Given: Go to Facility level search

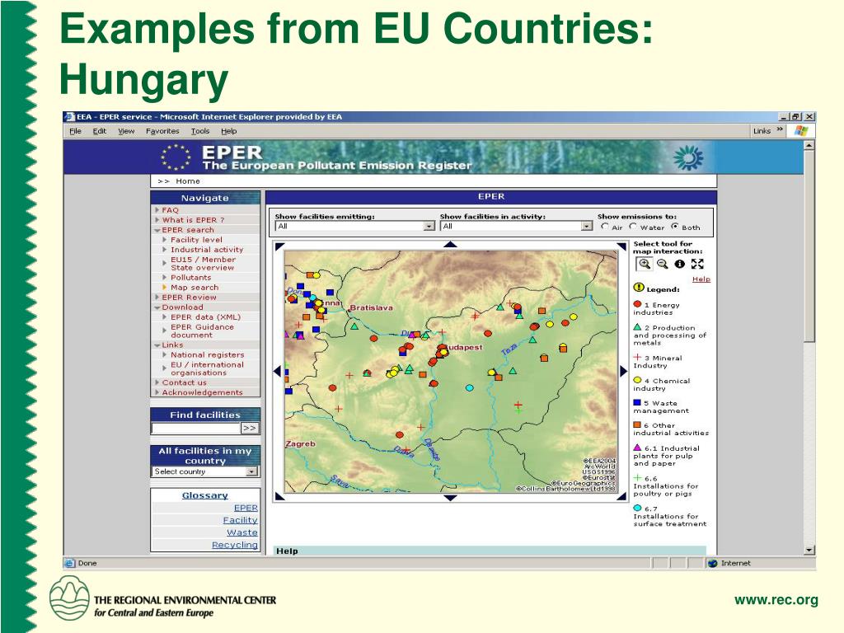Looking at the screenshot, I should pos(196,240).
